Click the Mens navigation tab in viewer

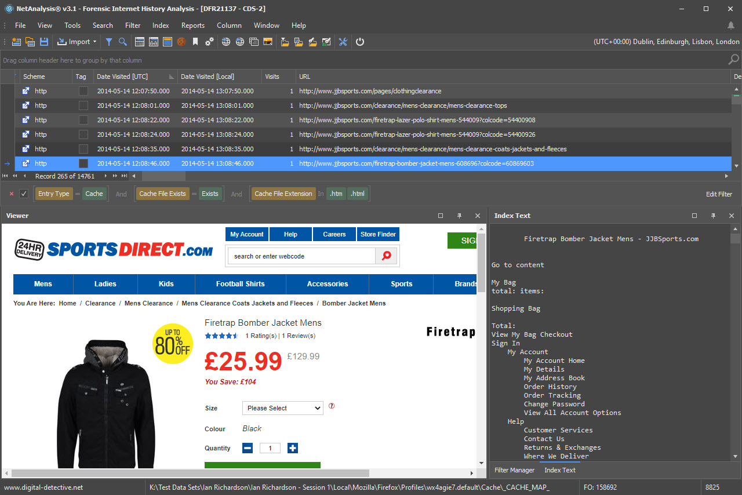[43, 284]
